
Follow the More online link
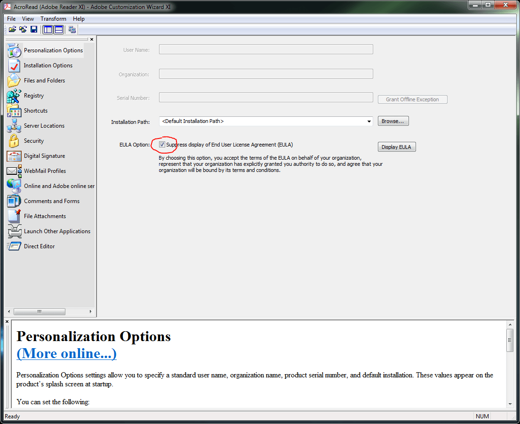[x=66, y=353]
